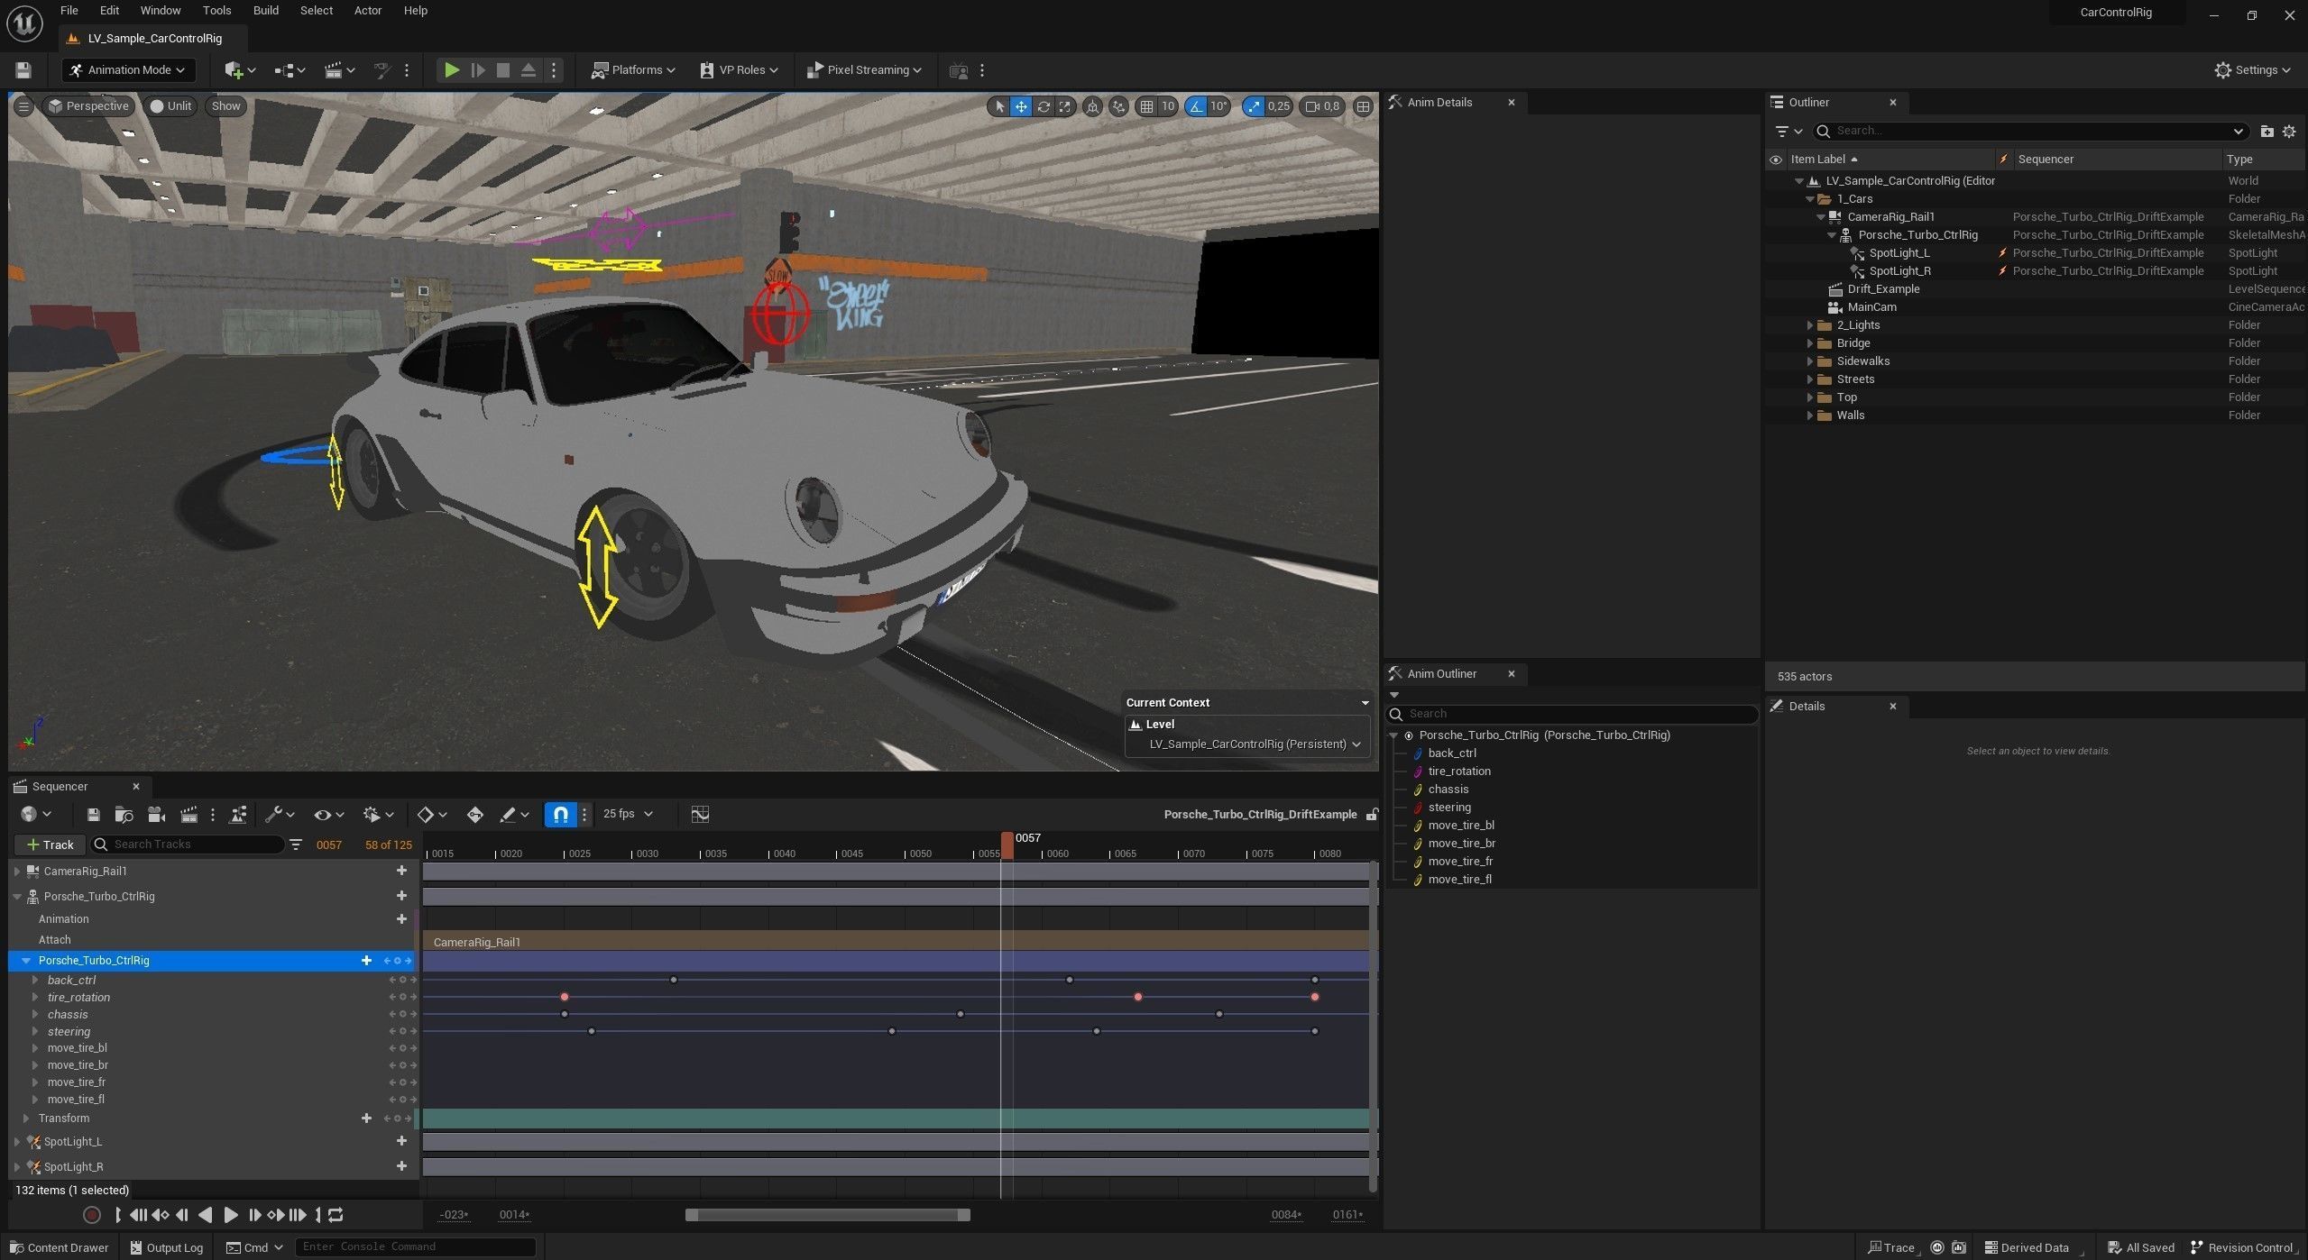
Task: Click the Sequencer record button
Action: 91,1215
